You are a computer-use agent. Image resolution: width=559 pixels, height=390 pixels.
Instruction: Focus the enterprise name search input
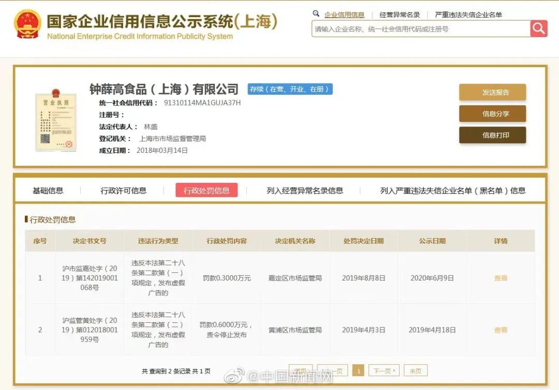click(x=421, y=29)
